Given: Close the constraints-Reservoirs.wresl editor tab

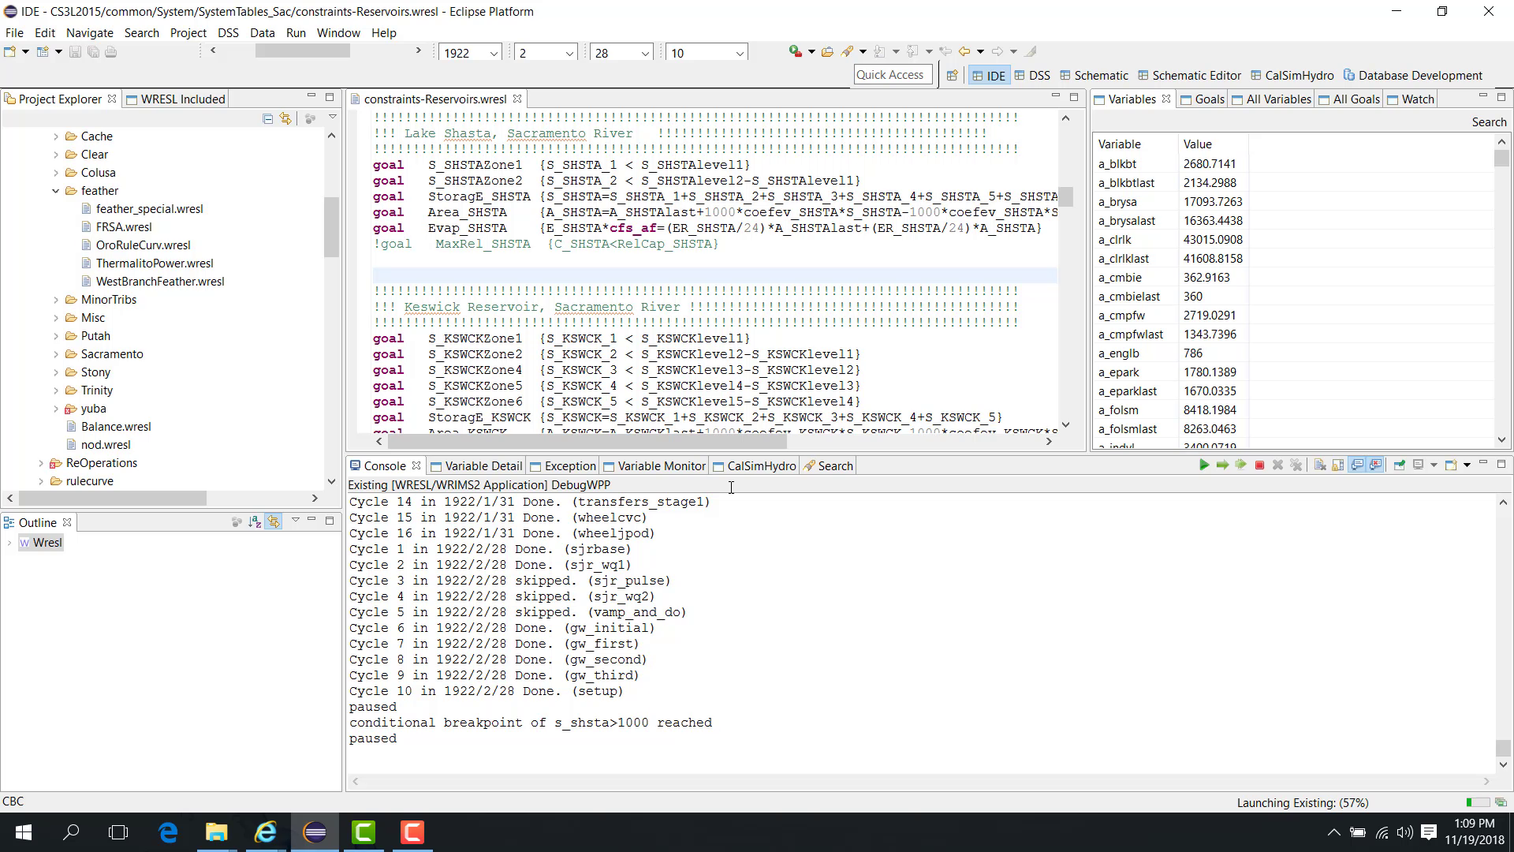Looking at the screenshot, I should 517,99.
